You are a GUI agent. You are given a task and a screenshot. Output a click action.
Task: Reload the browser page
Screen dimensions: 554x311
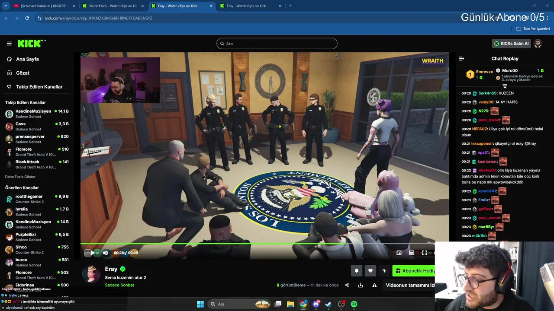(27, 18)
